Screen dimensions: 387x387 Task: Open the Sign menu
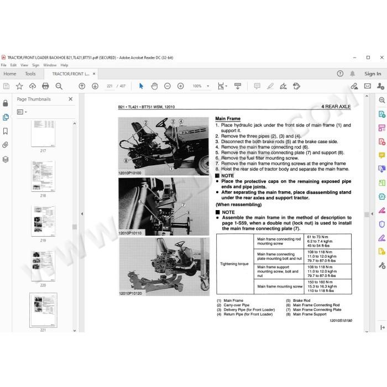click(x=36, y=65)
